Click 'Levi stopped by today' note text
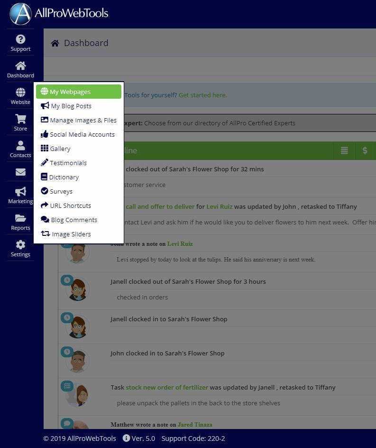The height and width of the screenshot is (448, 376). (216, 260)
